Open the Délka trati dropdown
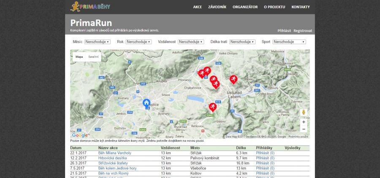 [242, 42]
